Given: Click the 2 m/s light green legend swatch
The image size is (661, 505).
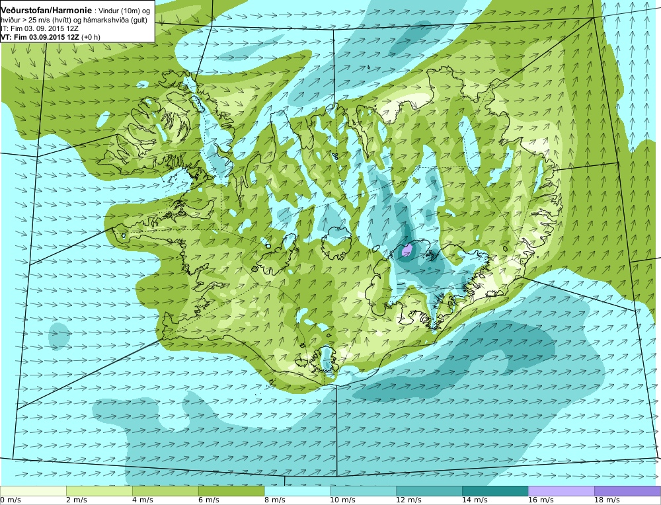Looking at the screenshot, I should [x=100, y=491].
